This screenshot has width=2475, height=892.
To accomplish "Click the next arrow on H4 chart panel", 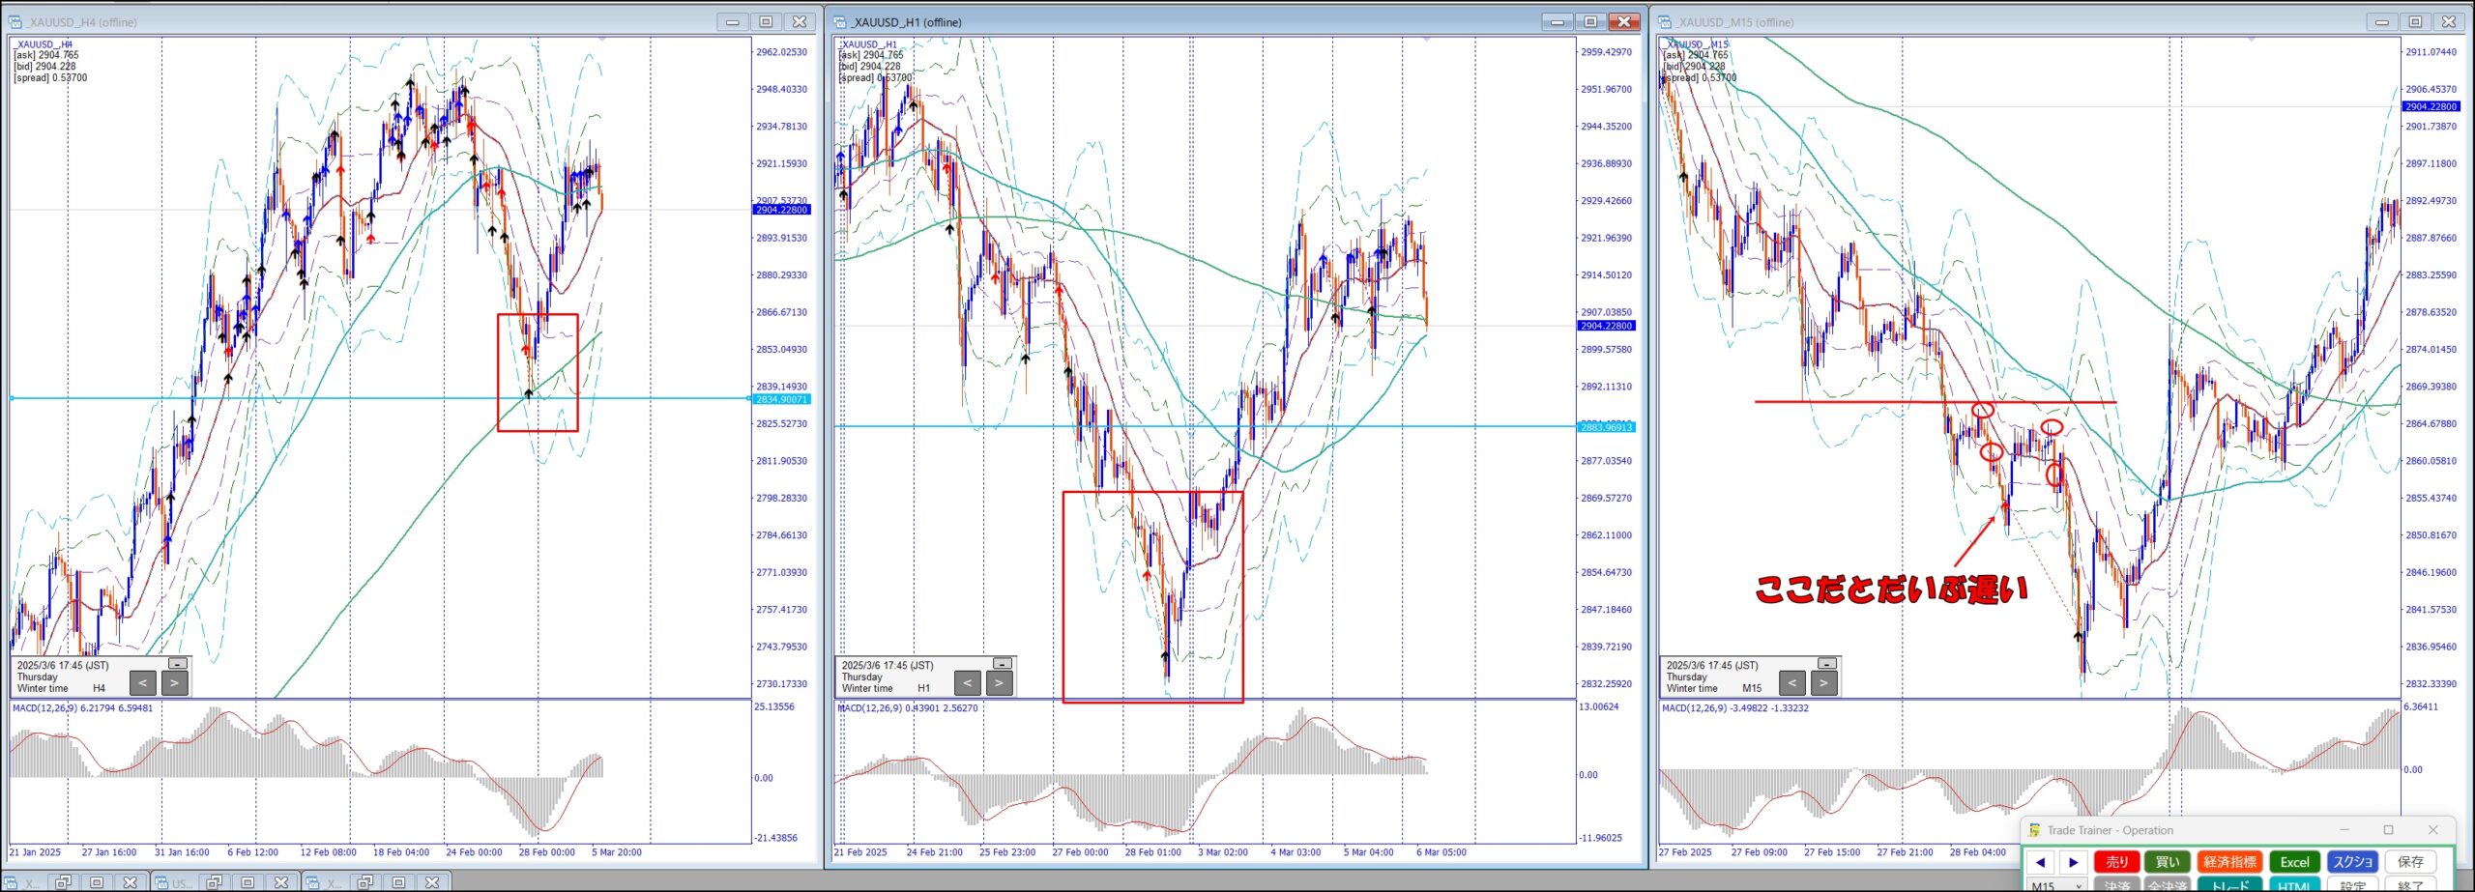I will tap(174, 683).
